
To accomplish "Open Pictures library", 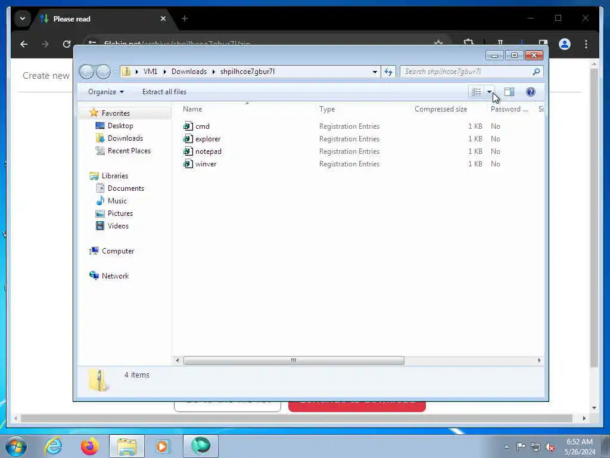I will click(120, 213).
